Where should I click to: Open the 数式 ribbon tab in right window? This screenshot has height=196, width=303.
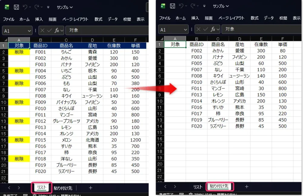254,18
